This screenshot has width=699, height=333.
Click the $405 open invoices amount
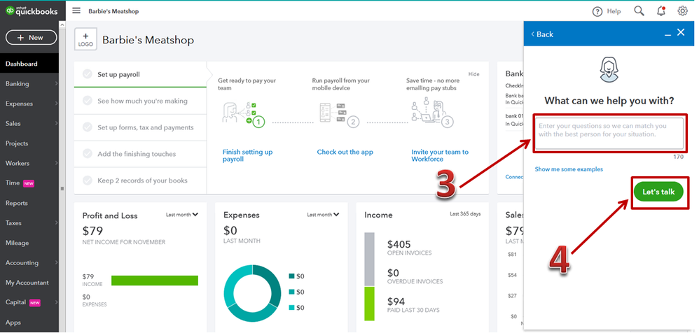[x=399, y=244]
